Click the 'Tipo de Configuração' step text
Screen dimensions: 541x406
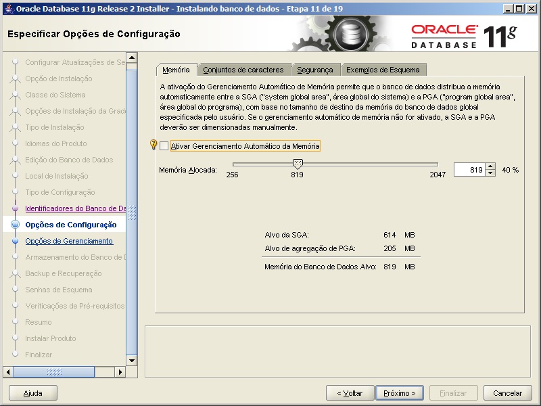pos(60,192)
